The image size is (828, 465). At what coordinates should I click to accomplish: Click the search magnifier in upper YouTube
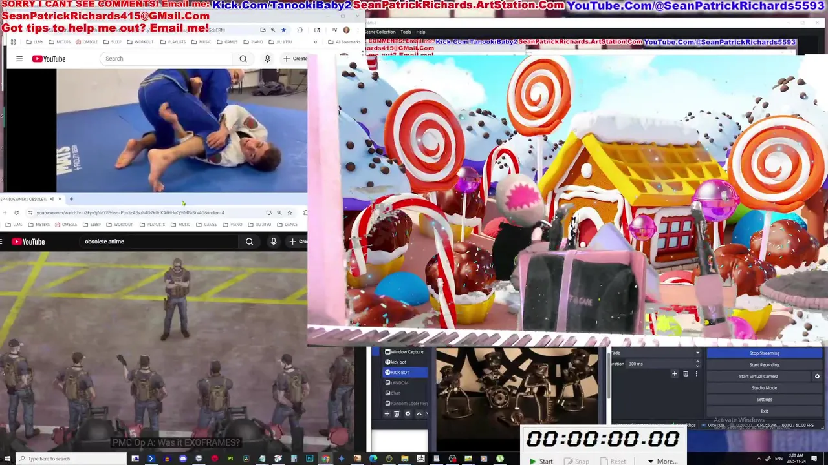click(x=243, y=59)
